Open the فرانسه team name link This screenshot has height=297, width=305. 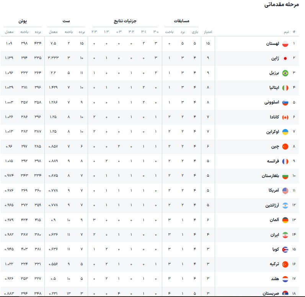click(x=272, y=161)
